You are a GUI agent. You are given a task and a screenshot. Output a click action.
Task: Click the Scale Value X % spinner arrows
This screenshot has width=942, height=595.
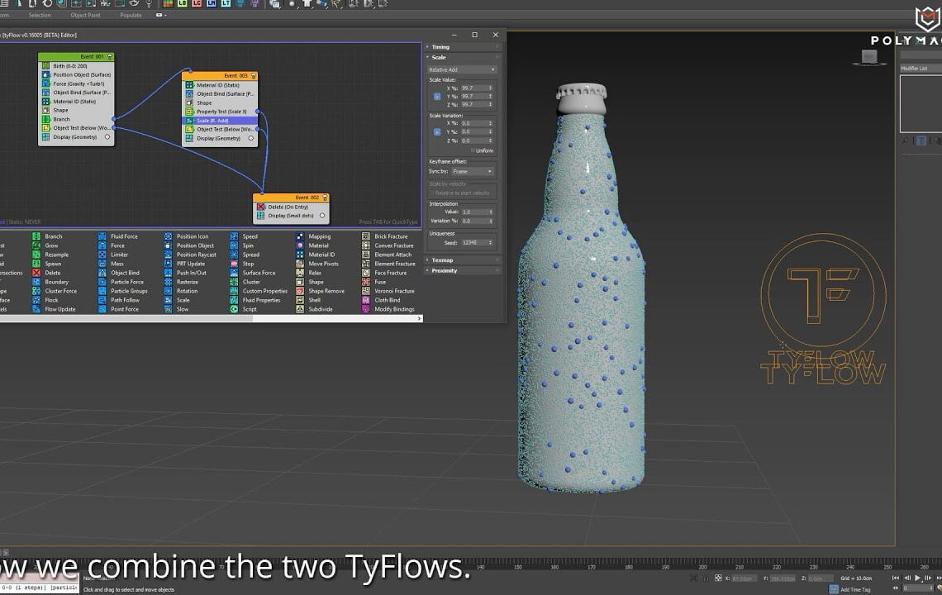[490, 88]
